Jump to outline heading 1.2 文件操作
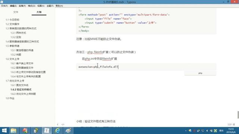 point(12,24)
